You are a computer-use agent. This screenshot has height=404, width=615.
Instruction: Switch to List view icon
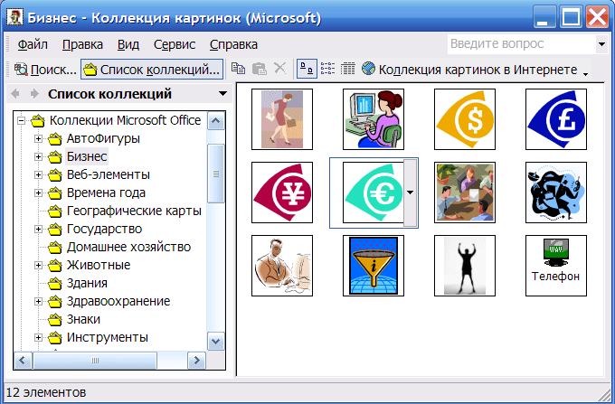[327, 69]
